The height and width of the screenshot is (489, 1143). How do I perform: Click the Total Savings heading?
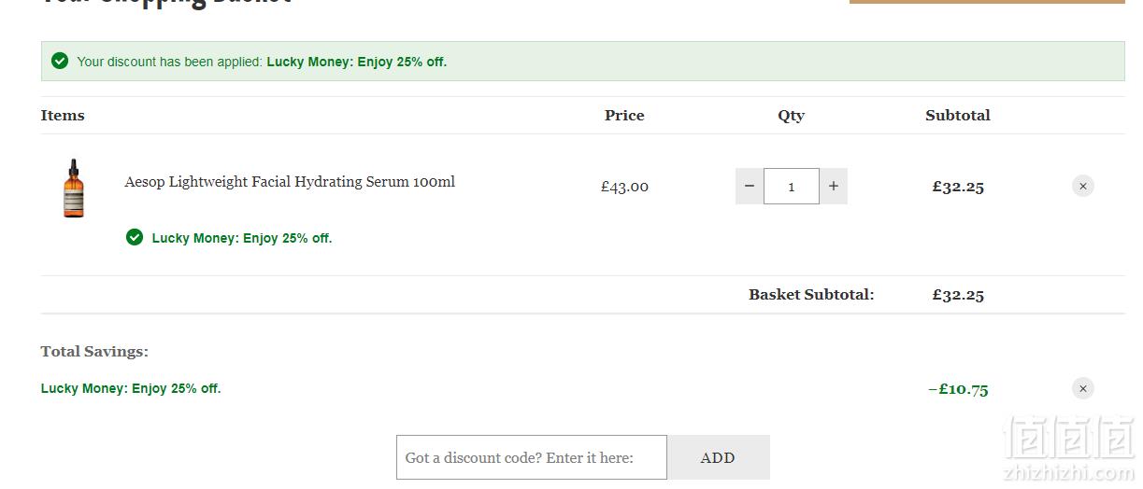(x=94, y=352)
